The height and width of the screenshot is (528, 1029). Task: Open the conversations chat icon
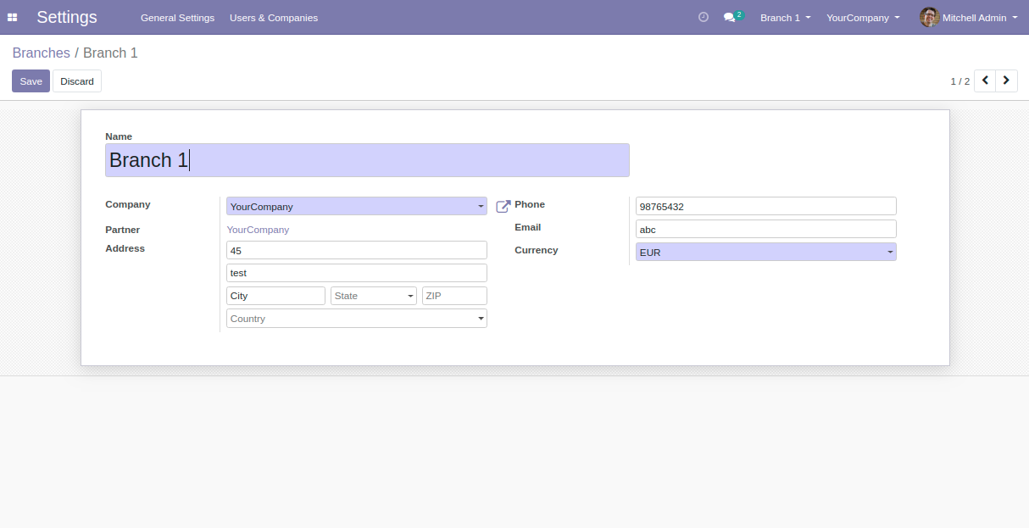tap(731, 17)
